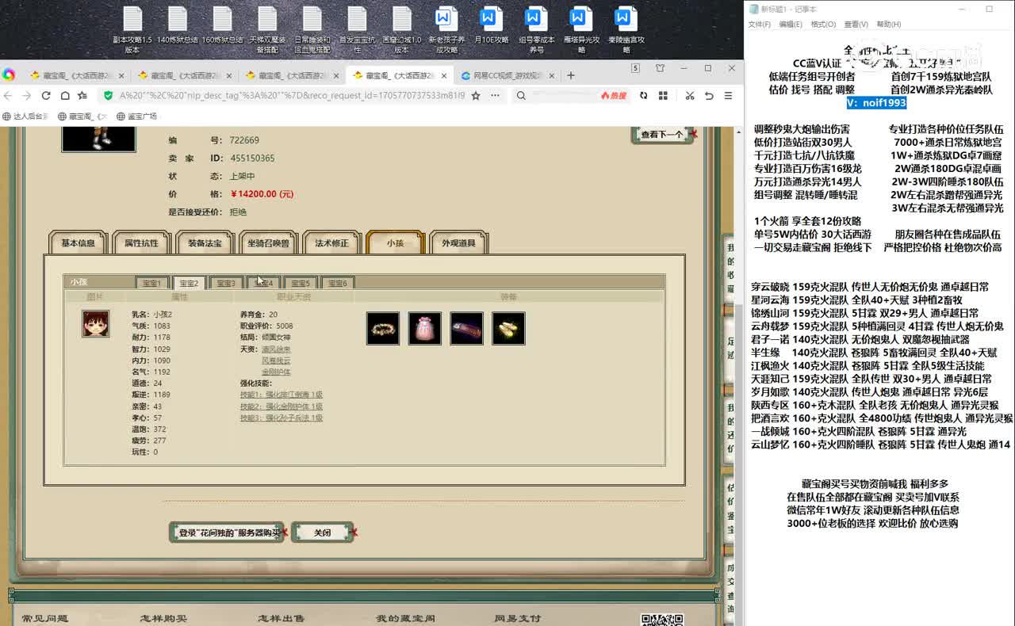Switch to the 装备法宝 tab
Screen dimensions: 1015x626
click(x=205, y=243)
